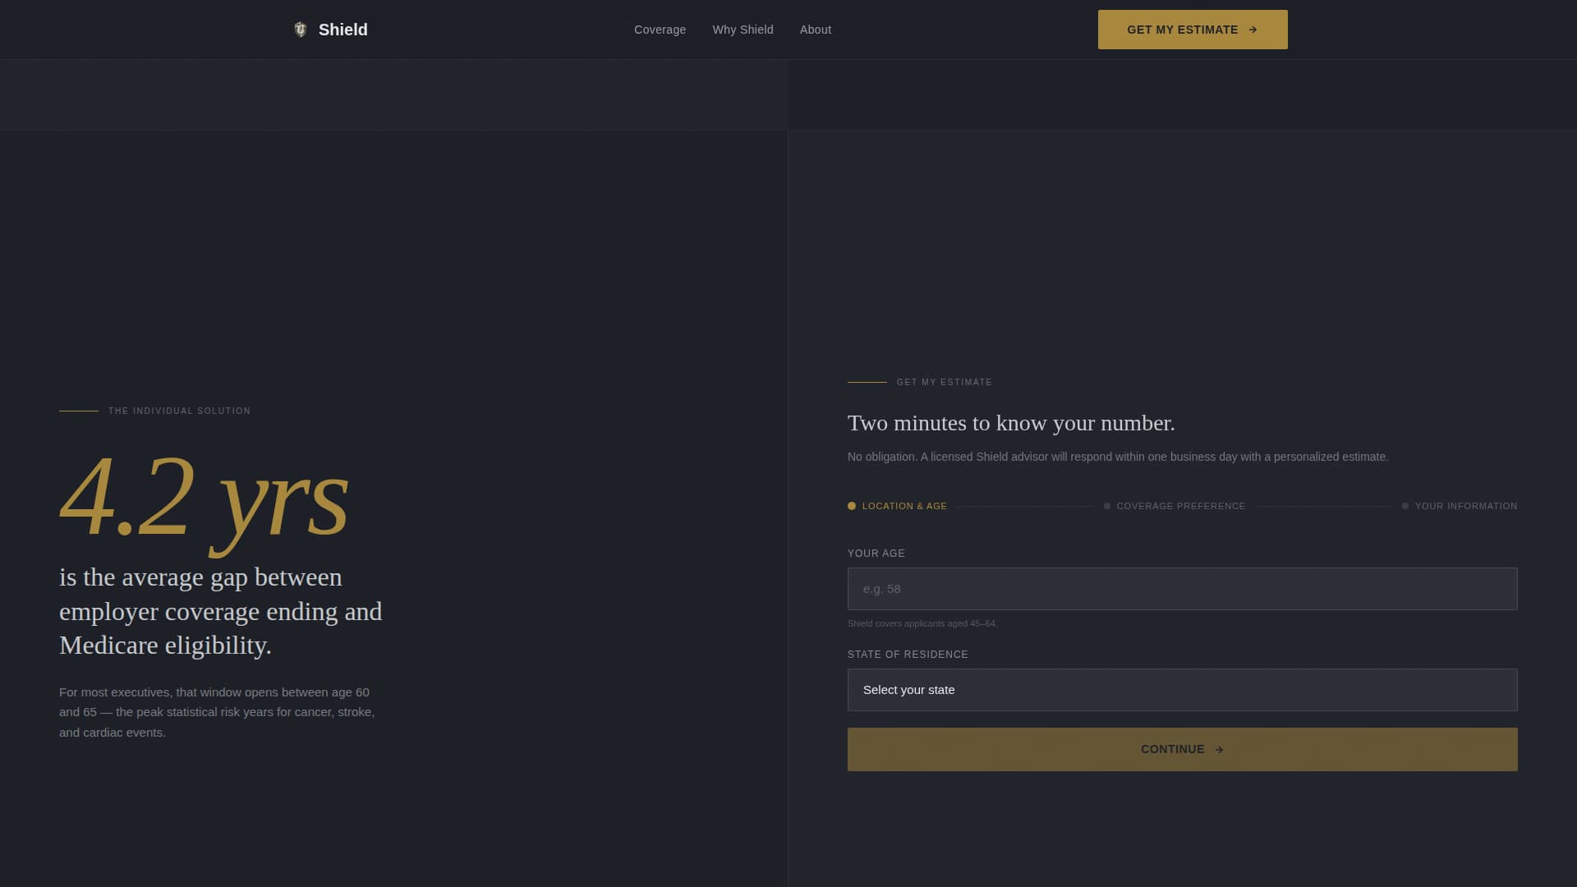Open the Select your state dropdown
1577x887 pixels.
(1182, 690)
